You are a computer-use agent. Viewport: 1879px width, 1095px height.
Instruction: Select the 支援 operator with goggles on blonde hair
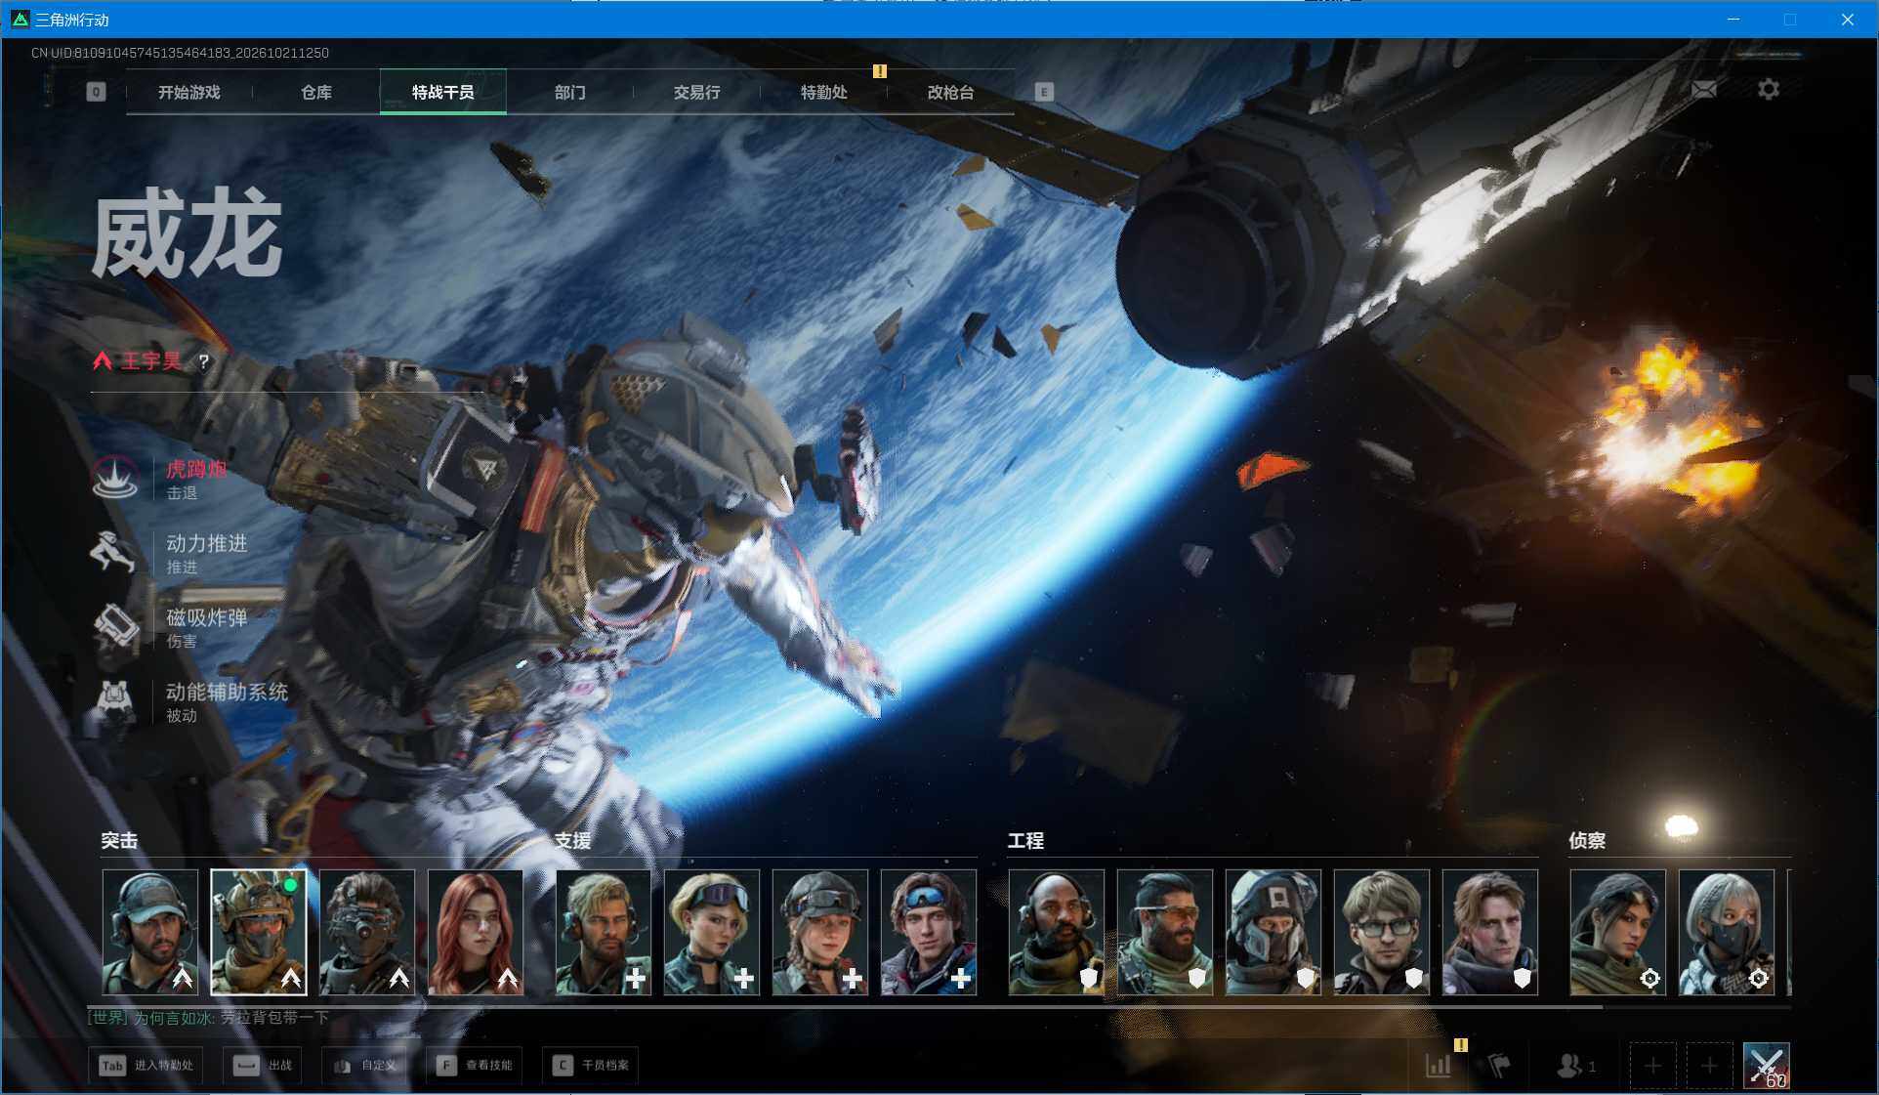coord(712,933)
